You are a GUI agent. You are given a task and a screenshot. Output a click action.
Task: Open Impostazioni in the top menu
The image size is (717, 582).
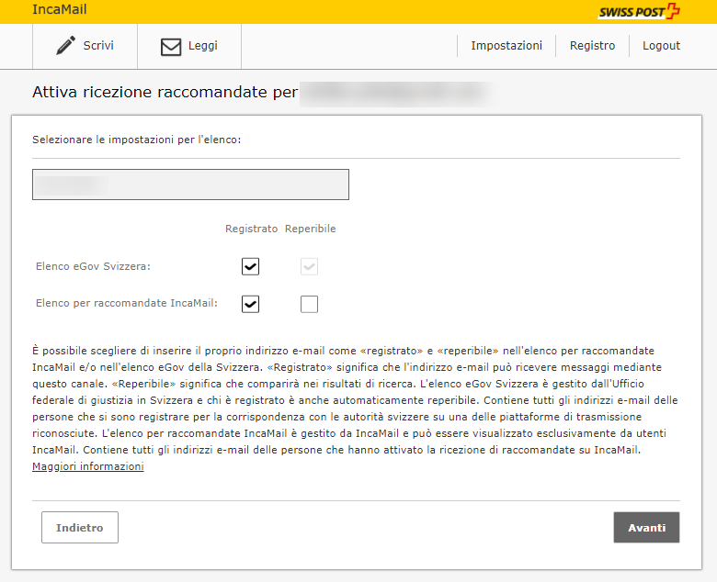click(x=506, y=46)
